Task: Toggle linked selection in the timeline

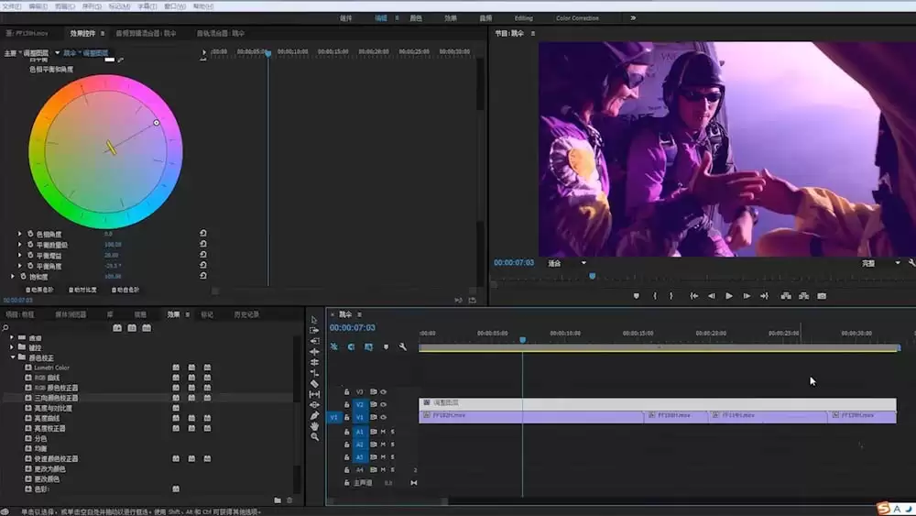Action: [368, 346]
